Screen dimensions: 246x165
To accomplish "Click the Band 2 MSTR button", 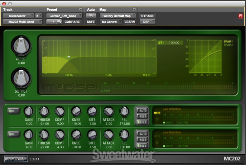I will pyautogui.click(x=157, y=136).
